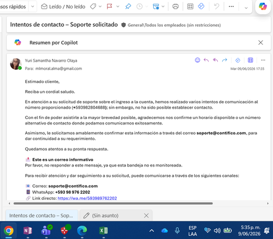Open the apps icon in message header
The width and height of the screenshot is (273, 239).
[x=251, y=60]
